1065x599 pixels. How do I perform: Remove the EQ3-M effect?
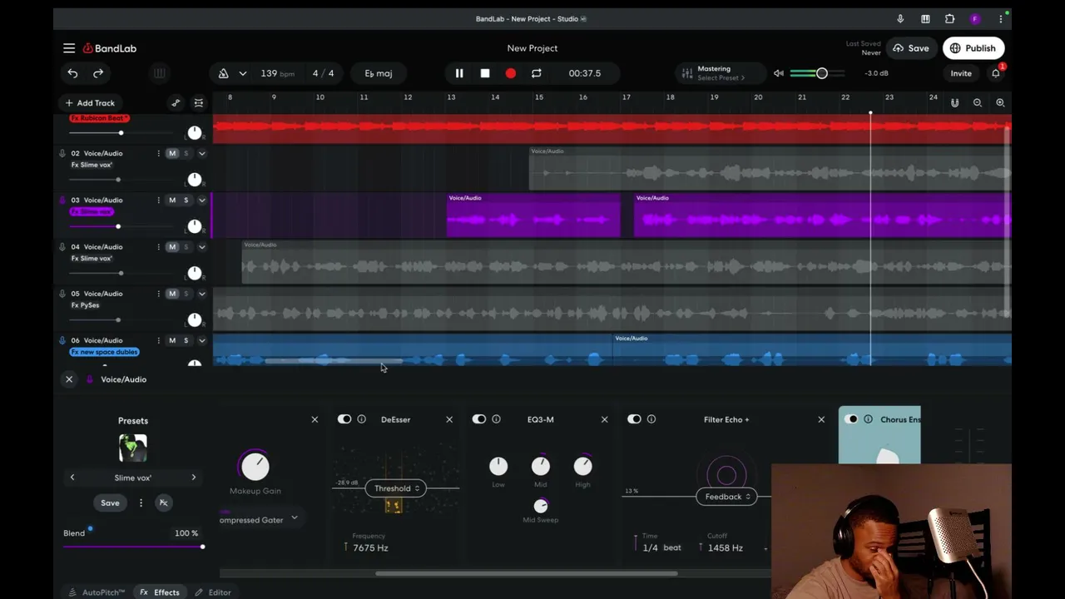[x=604, y=419]
